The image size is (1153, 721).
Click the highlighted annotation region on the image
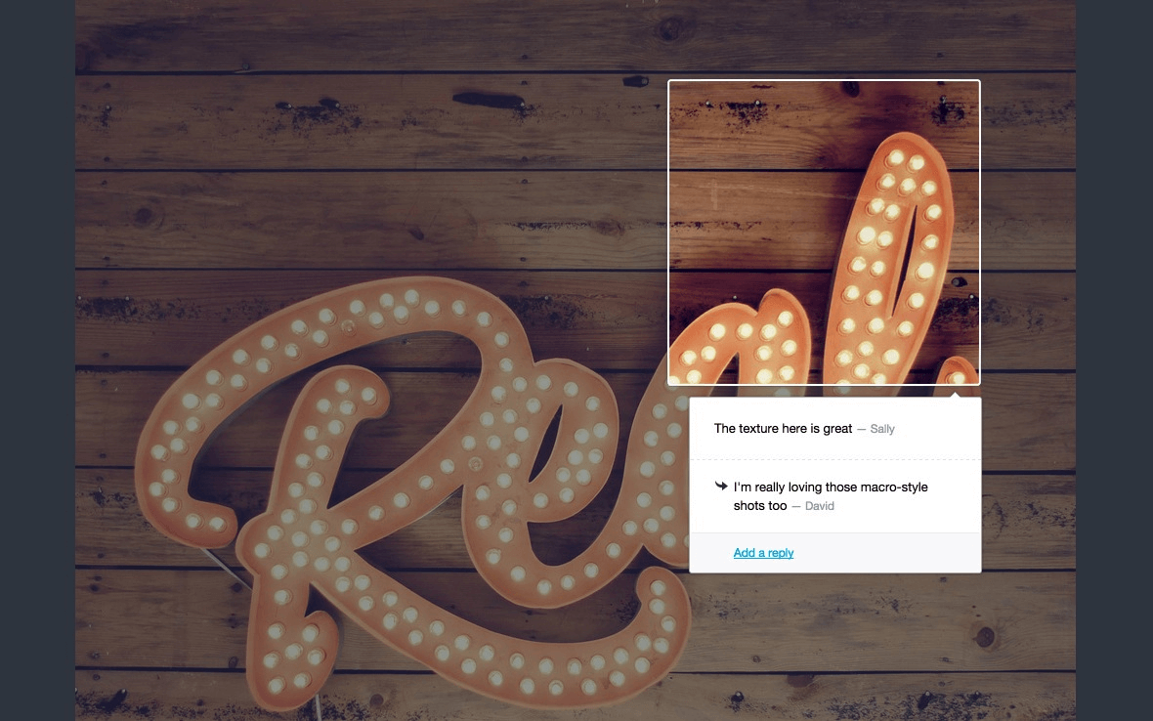click(824, 233)
